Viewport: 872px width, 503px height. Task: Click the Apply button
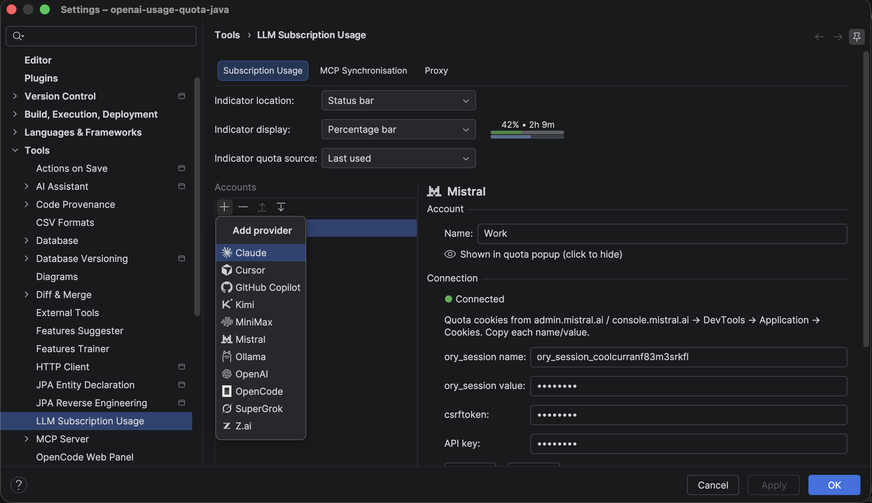(773, 485)
